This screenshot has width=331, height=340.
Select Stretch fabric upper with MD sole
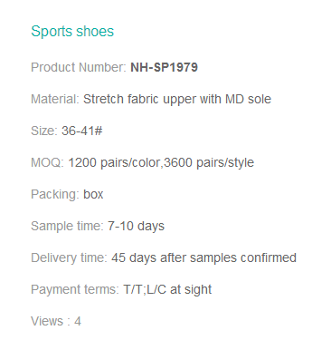(177, 100)
